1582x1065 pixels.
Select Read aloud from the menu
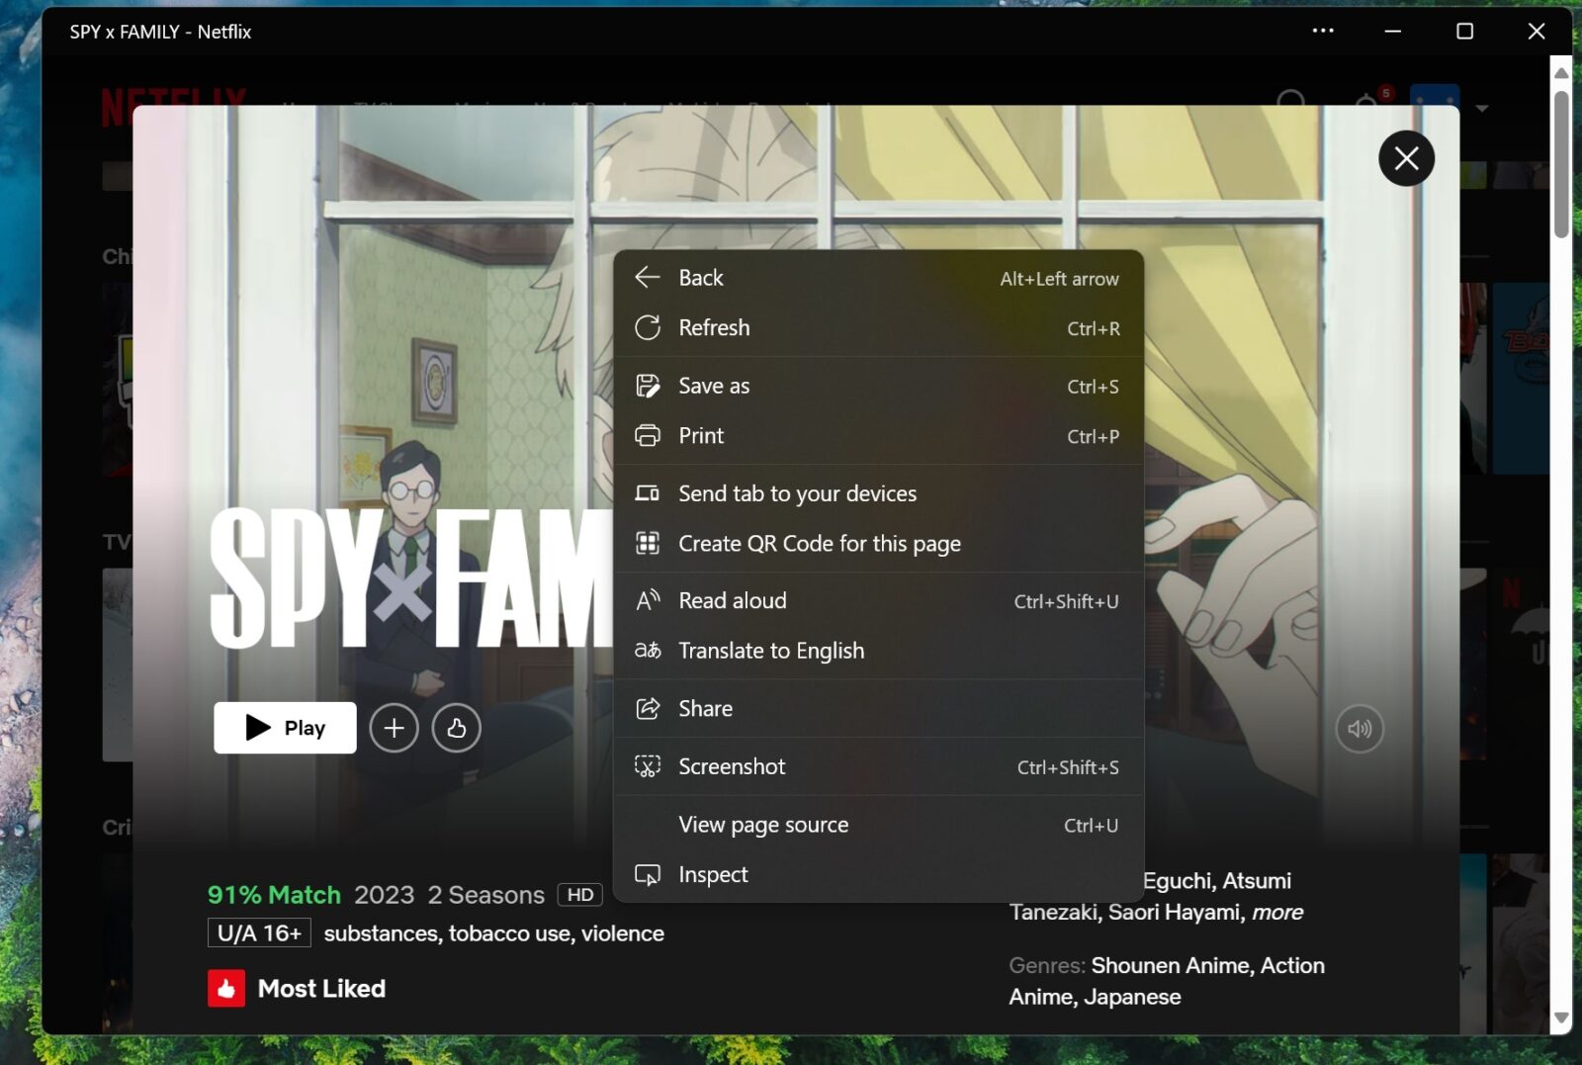click(x=732, y=600)
